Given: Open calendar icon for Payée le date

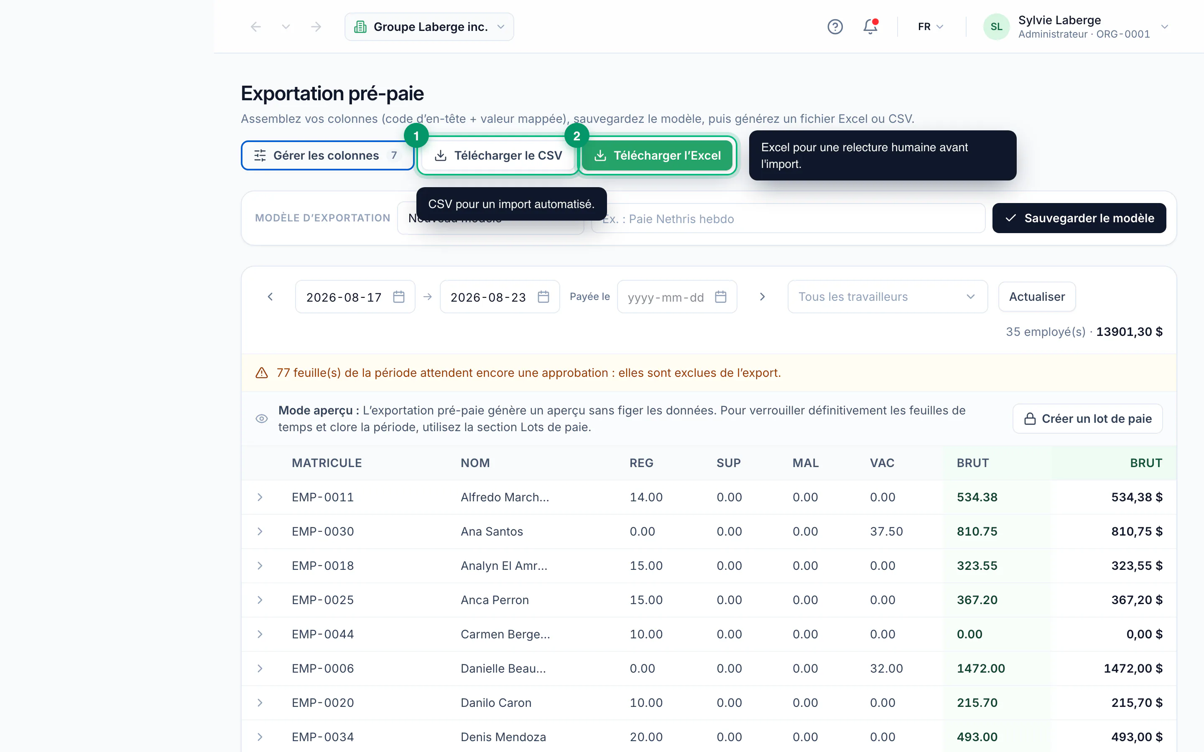Looking at the screenshot, I should coord(720,297).
